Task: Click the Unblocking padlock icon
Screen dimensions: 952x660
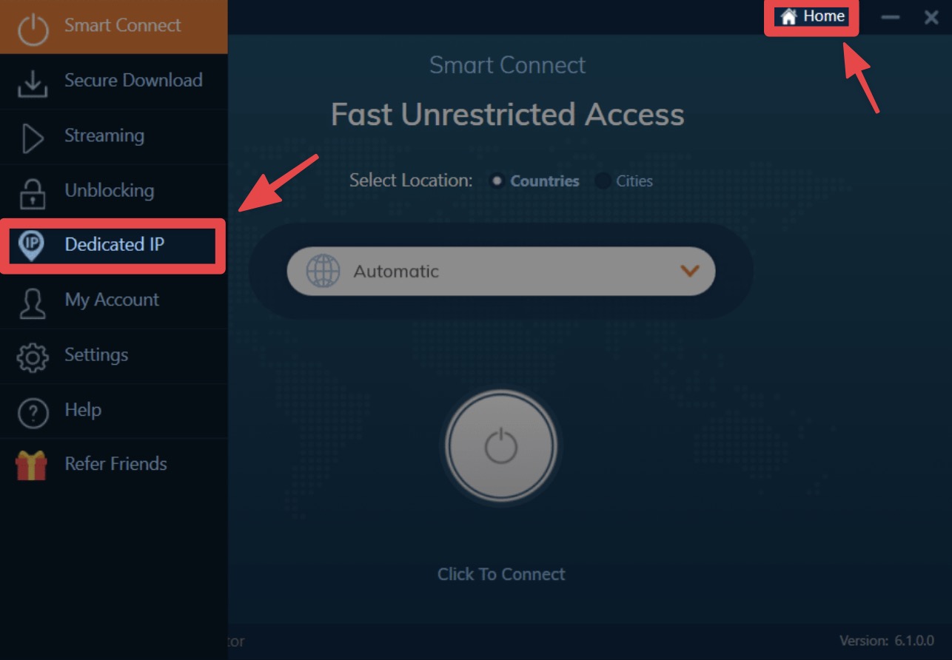Action: [x=32, y=192]
